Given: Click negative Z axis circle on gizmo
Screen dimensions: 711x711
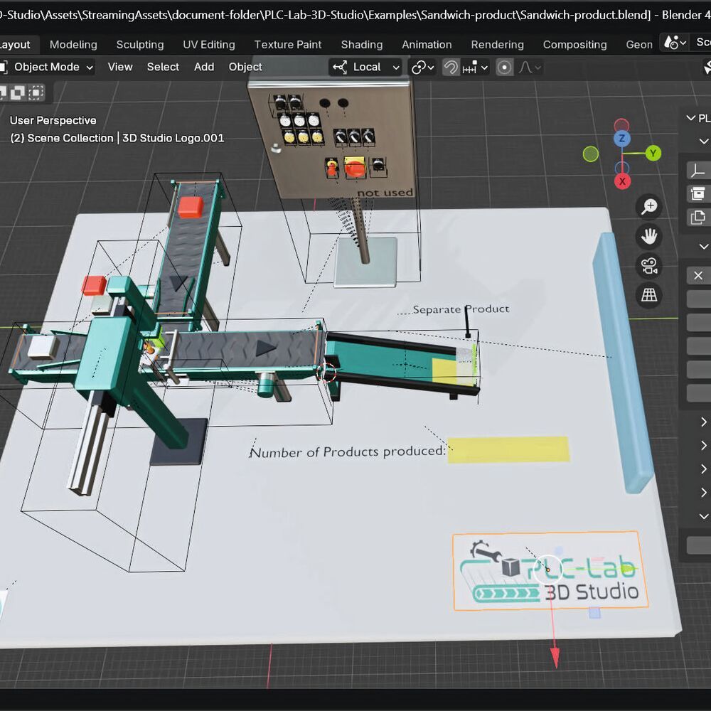Looking at the screenshot, I should coord(621,169).
